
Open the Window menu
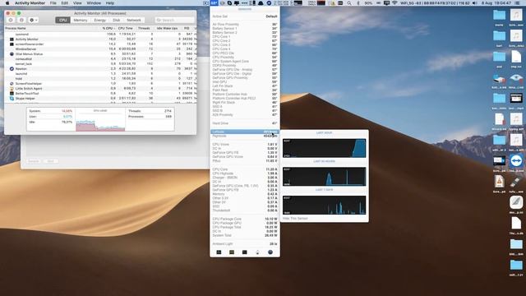tap(94, 3)
